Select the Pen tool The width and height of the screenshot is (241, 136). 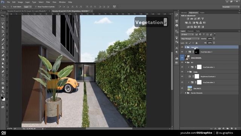click(x=3, y=71)
